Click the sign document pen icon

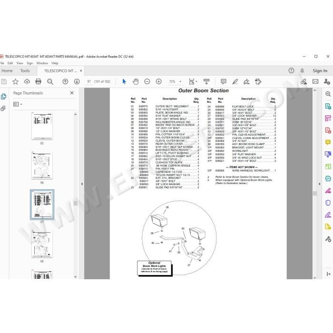click(x=246, y=81)
